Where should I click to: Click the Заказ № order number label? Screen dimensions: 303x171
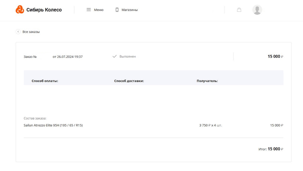tap(30, 57)
